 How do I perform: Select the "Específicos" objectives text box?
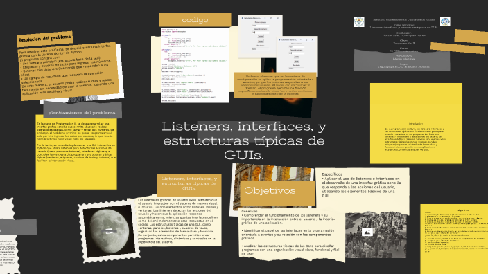pos(362,185)
